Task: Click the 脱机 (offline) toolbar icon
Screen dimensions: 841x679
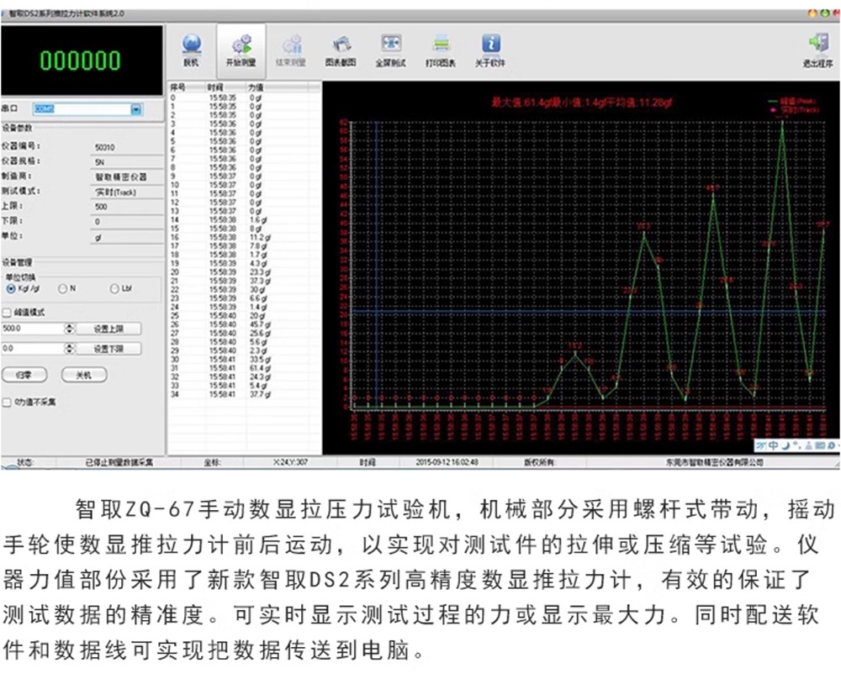Action: pos(192,50)
